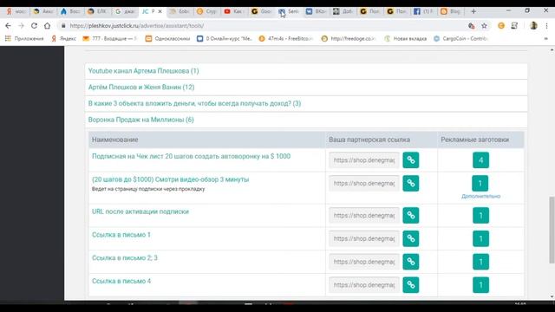This screenshot has height=312, width=555.
Task: Open Приложения apps shortcut
Action: (24, 38)
